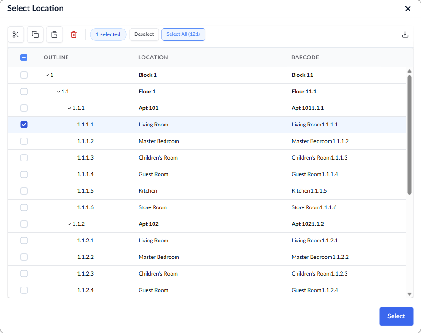Click barcode Children's Room1.1.2.3

[x=319, y=274]
